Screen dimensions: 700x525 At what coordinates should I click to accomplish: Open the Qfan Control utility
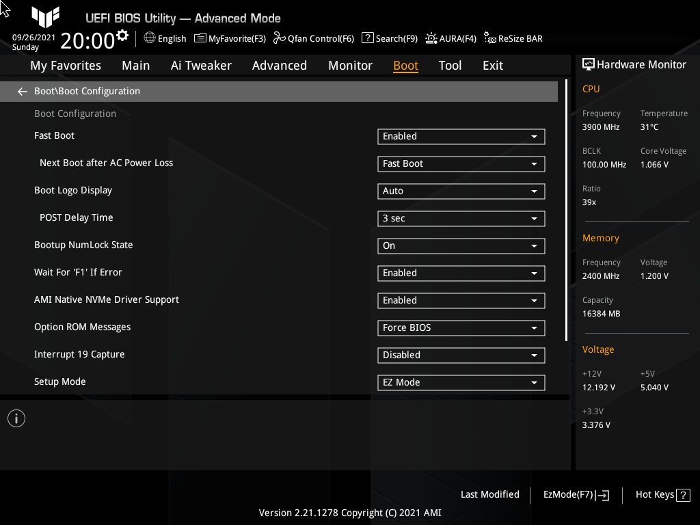point(313,38)
